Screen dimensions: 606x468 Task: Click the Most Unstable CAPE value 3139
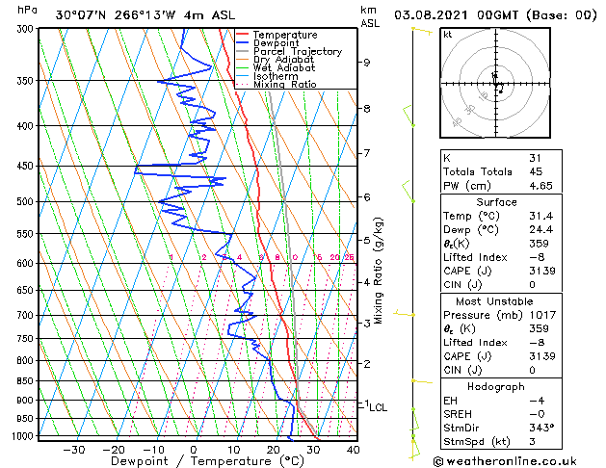pos(542,356)
